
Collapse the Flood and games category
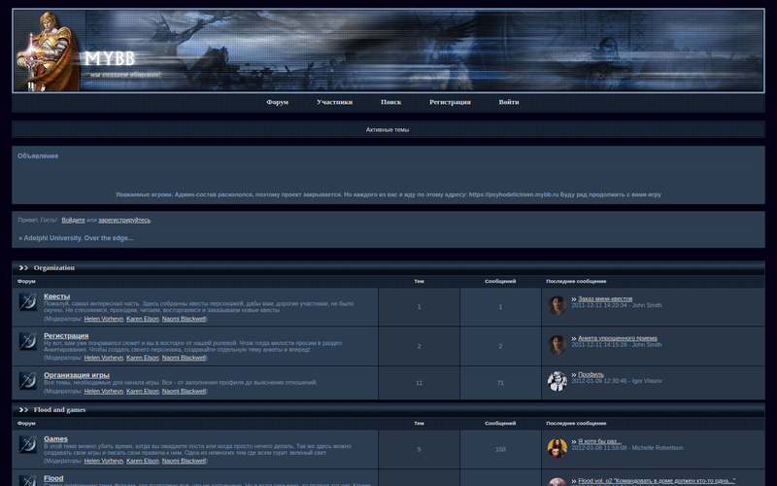coord(23,409)
